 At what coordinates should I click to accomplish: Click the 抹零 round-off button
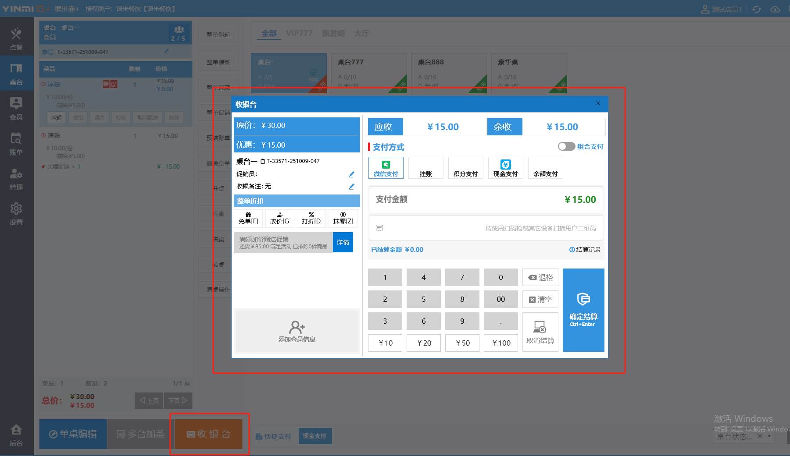(343, 218)
